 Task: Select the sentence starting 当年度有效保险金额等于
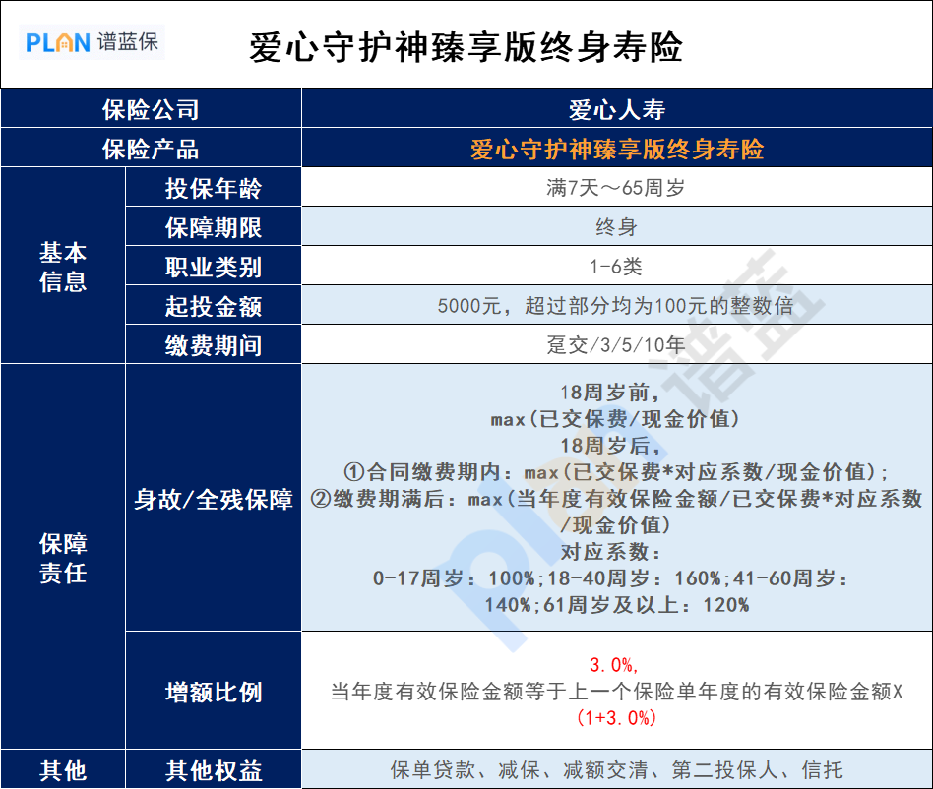coord(616,691)
